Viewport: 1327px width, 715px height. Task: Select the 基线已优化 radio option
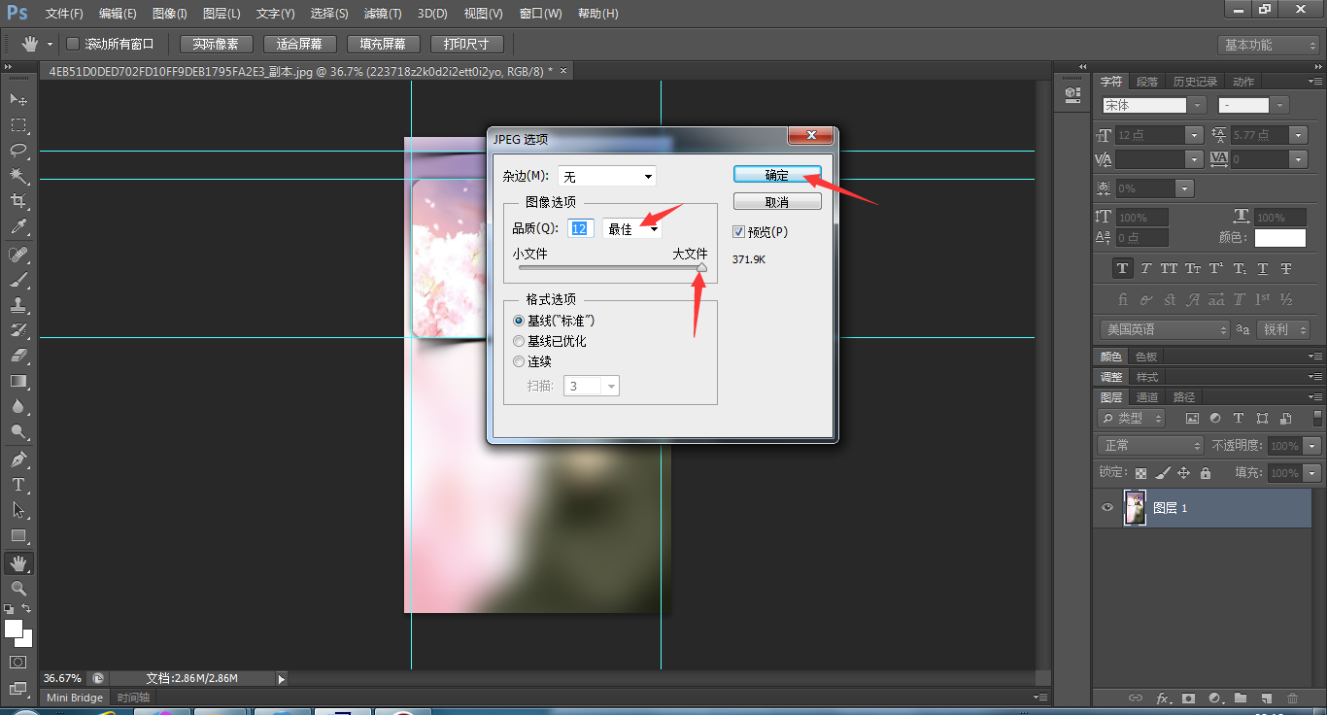519,341
